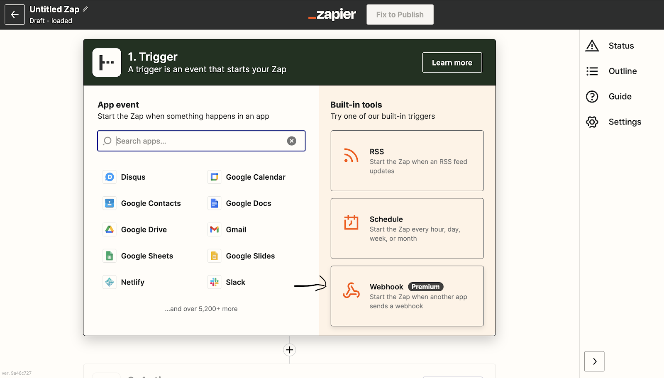Choose Disqus app label

tap(133, 177)
